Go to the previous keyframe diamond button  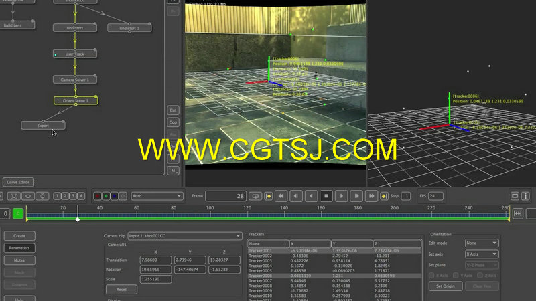click(x=269, y=196)
